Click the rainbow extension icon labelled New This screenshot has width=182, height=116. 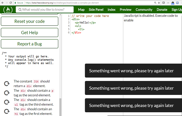pos(173,3)
